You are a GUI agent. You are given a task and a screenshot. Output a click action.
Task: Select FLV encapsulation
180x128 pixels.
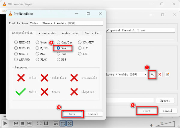click(83, 48)
